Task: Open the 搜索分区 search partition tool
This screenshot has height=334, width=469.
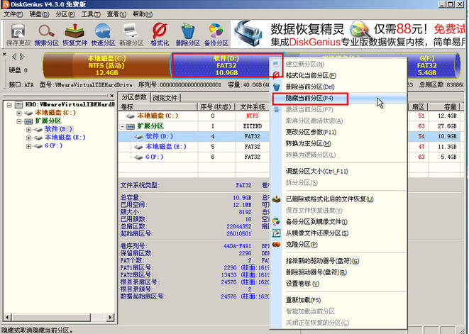Action: click(x=46, y=34)
